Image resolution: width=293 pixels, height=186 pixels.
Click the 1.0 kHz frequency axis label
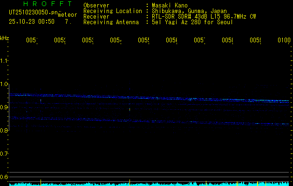(4, 84)
